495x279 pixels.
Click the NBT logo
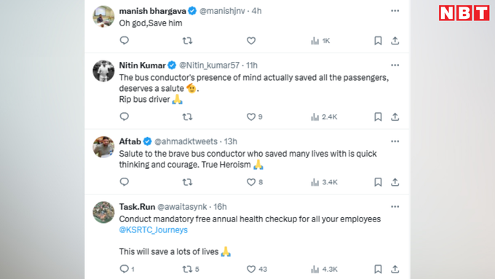tap(464, 13)
